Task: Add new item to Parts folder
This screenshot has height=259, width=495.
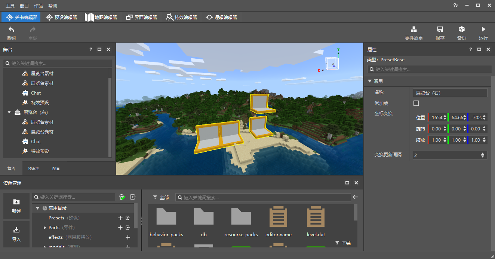Action: click(120, 228)
